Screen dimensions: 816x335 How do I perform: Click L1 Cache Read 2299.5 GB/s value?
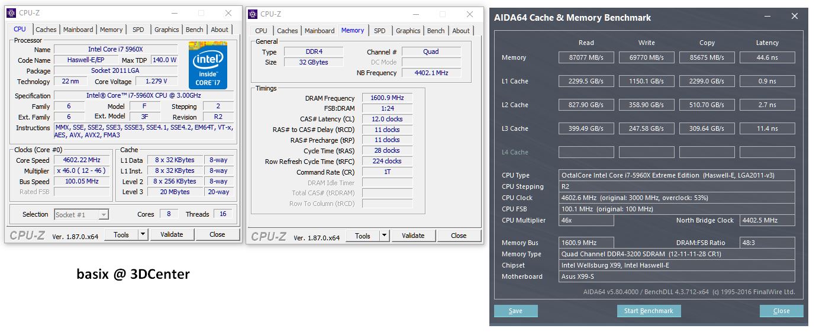click(x=586, y=81)
